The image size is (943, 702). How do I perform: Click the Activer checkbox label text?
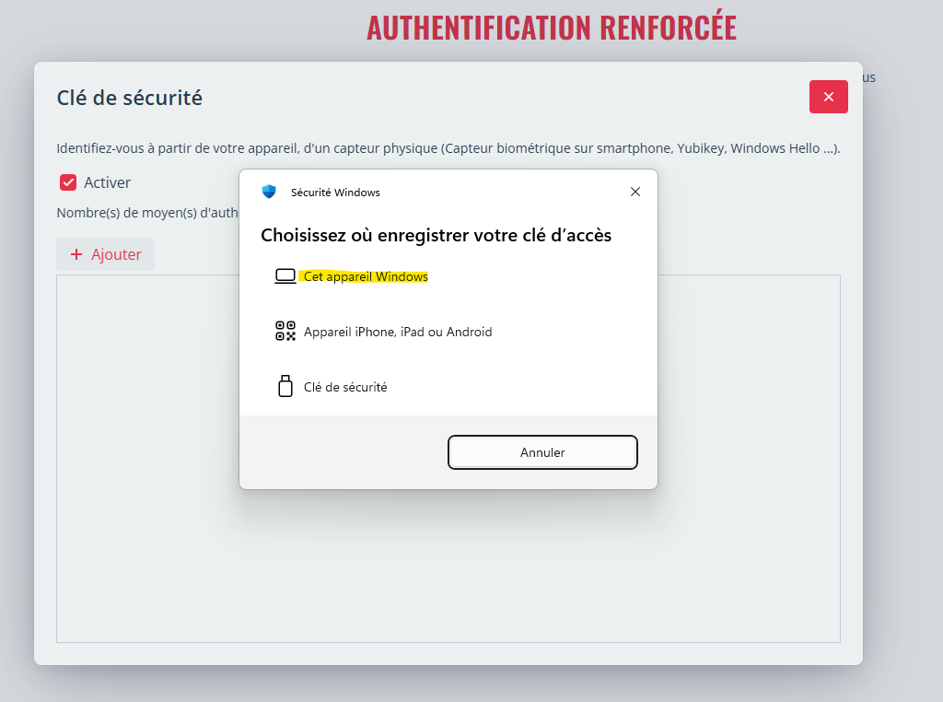108,182
